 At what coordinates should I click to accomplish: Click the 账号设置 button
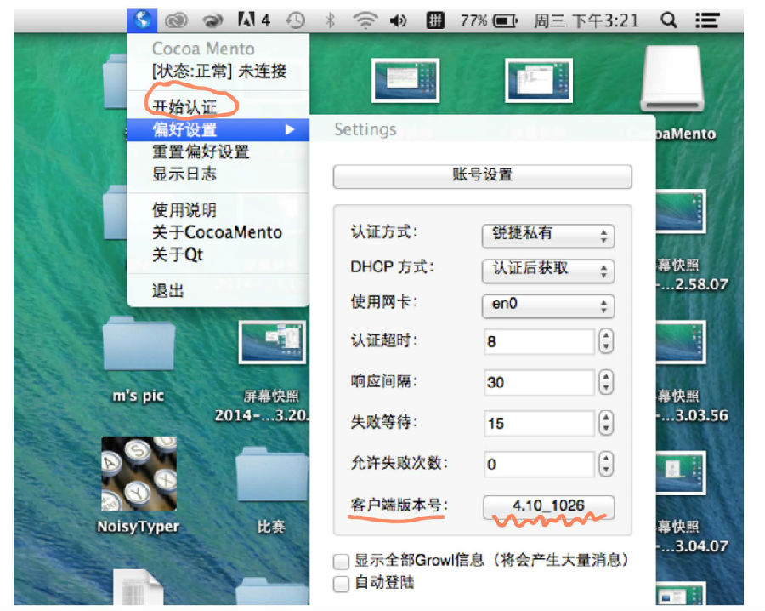[x=482, y=176]
